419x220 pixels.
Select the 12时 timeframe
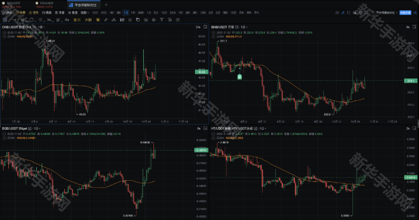(203, 12)
